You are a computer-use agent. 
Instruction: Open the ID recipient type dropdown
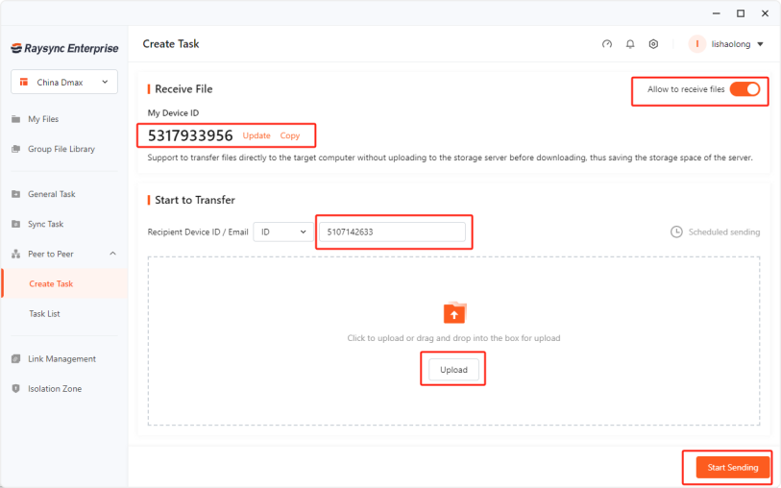pyautogui.click(x=283, y=232)
